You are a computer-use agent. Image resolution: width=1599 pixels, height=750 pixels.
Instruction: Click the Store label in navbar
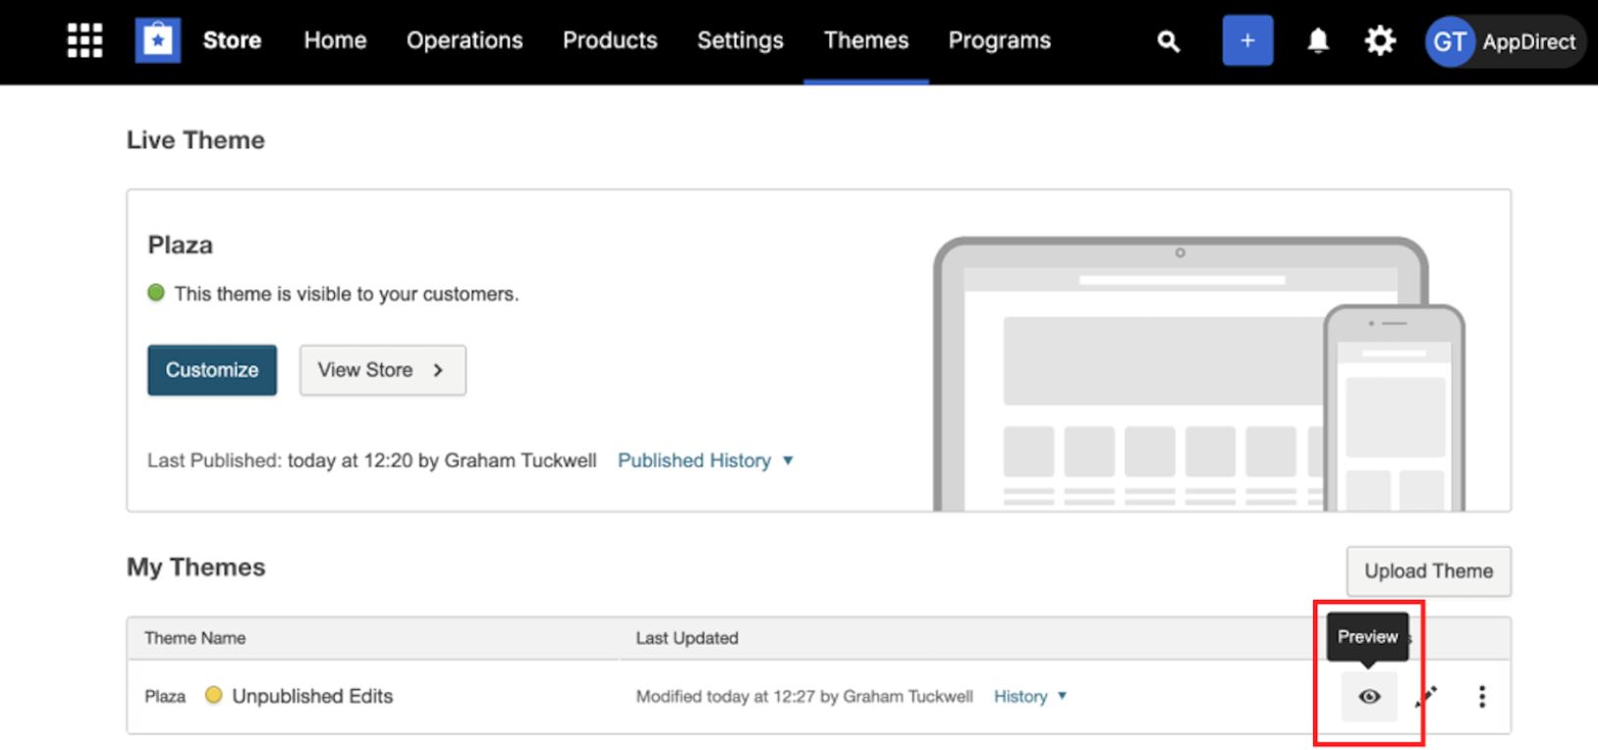(232, 40)
